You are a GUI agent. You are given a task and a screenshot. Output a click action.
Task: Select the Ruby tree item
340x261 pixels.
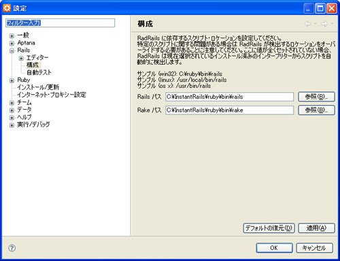tap(24, 80)
